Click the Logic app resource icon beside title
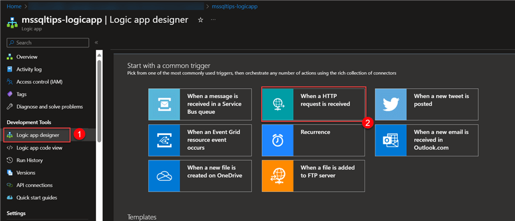The image size is (515, 221). tap(13, 23)
